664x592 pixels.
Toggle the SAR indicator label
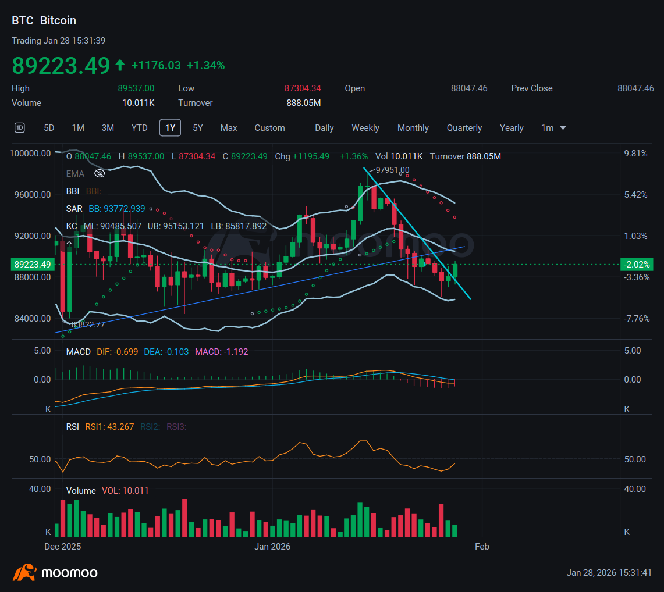(74, 208)
